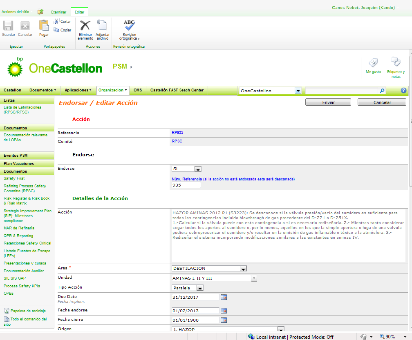Click Eliminar elemento delete icon
412x340 pixels.
pyautogui.click(x=85, y=26)
